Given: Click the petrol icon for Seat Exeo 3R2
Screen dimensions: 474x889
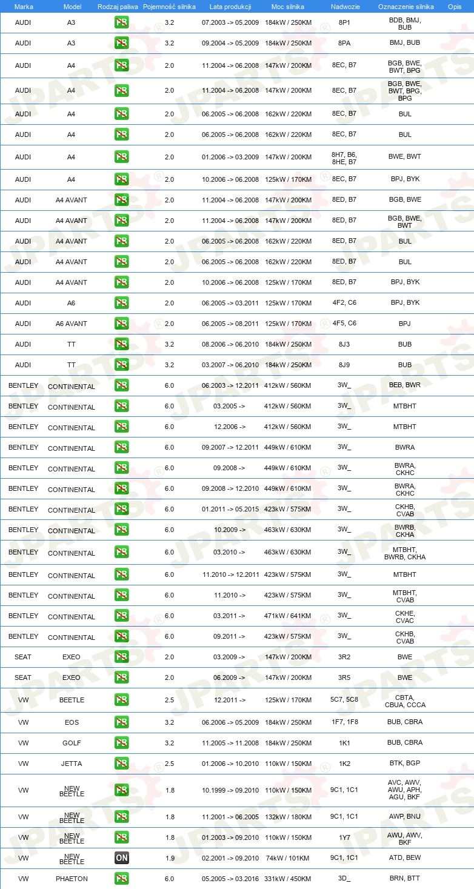Looking at the screenshot, I should point(121,657).
